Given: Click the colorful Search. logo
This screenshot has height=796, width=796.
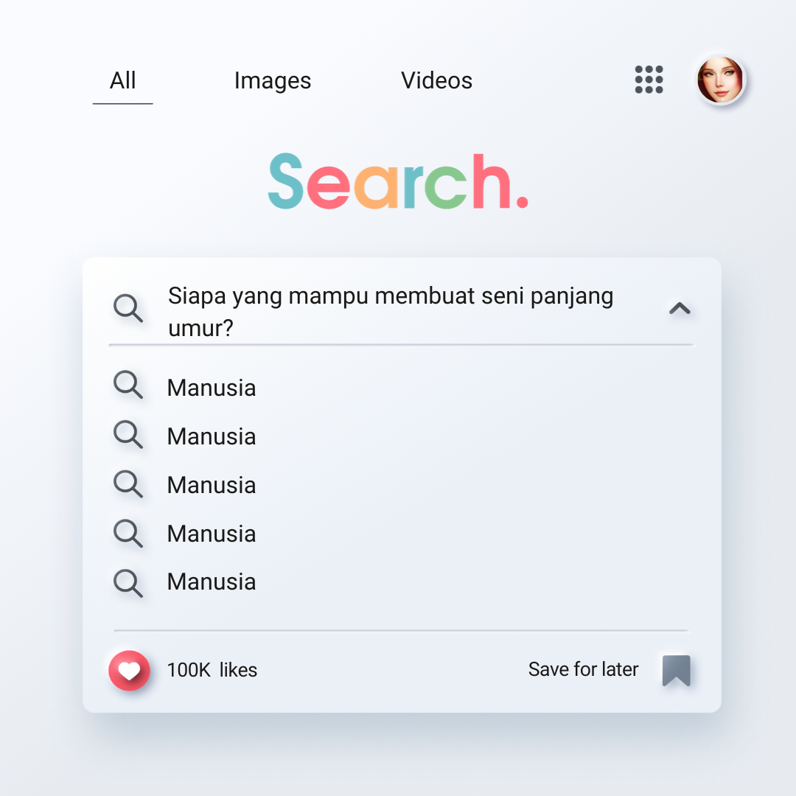Looking at the screenshot, I should pos(398,181).
